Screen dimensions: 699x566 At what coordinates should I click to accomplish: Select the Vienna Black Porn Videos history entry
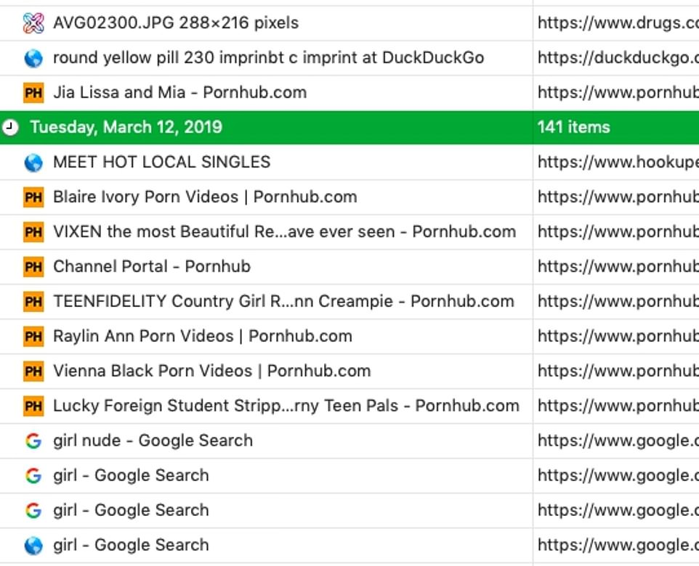coord(349,371)
